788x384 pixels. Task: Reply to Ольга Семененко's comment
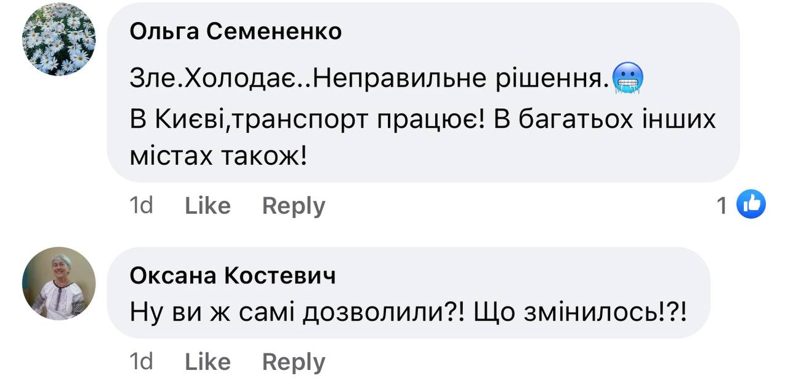[x=294, y=205]
